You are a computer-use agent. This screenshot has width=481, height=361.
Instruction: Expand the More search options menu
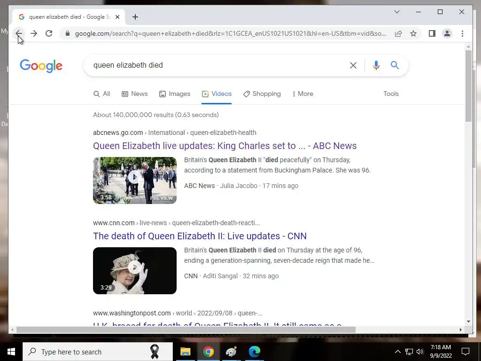coord(303,94)
